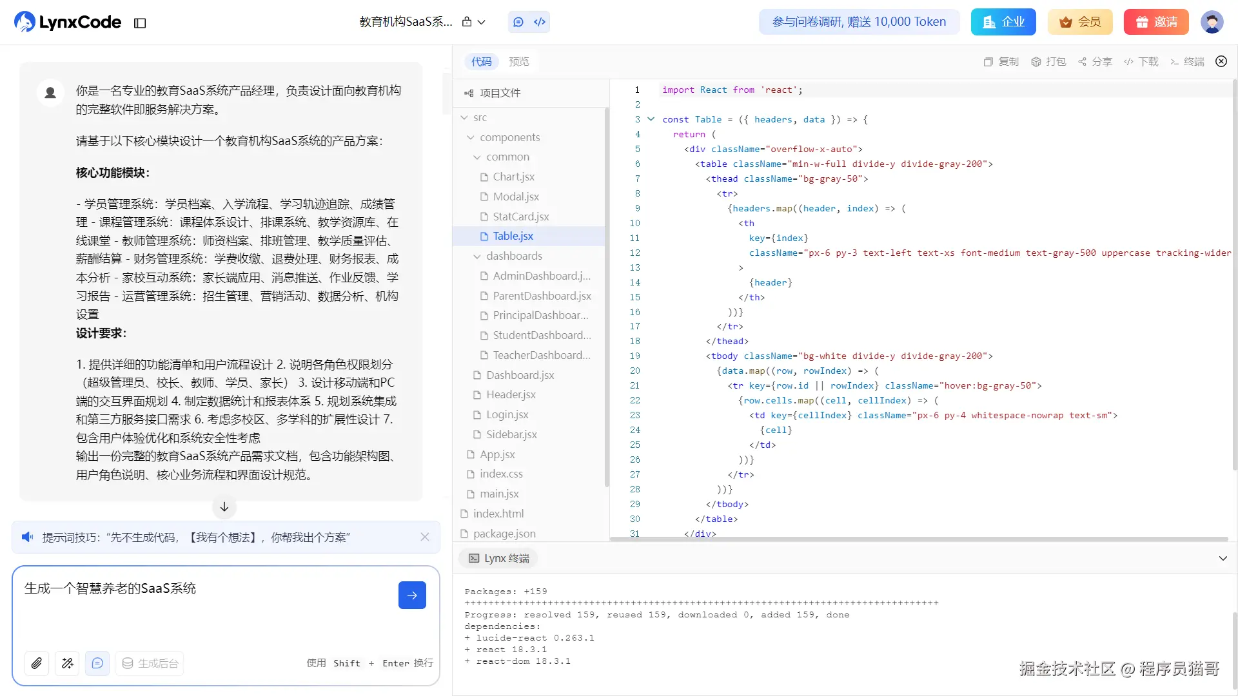1238x696 pixels.
Task: Send the prompt with blue arrow button
Action: tap(412, 595)
